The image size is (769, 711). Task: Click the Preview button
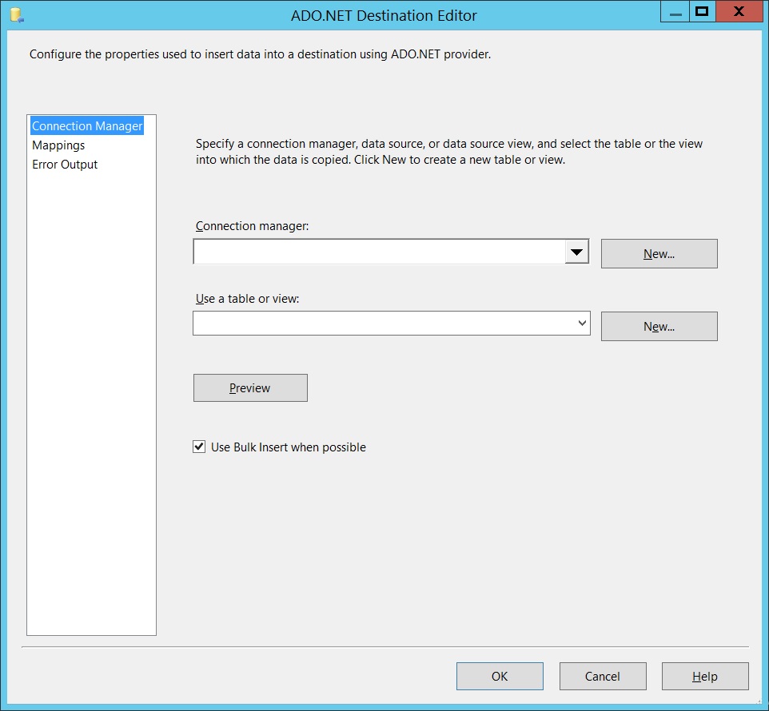[x=250, y=388]
